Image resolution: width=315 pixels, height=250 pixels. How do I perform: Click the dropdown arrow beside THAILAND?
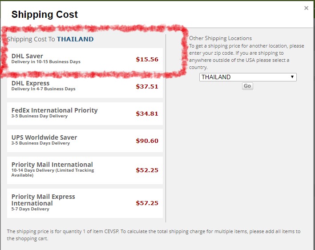(x=292, y=77)
